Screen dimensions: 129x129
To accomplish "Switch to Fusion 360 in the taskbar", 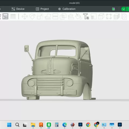I will pyautogui.click(x=41, y=125).
